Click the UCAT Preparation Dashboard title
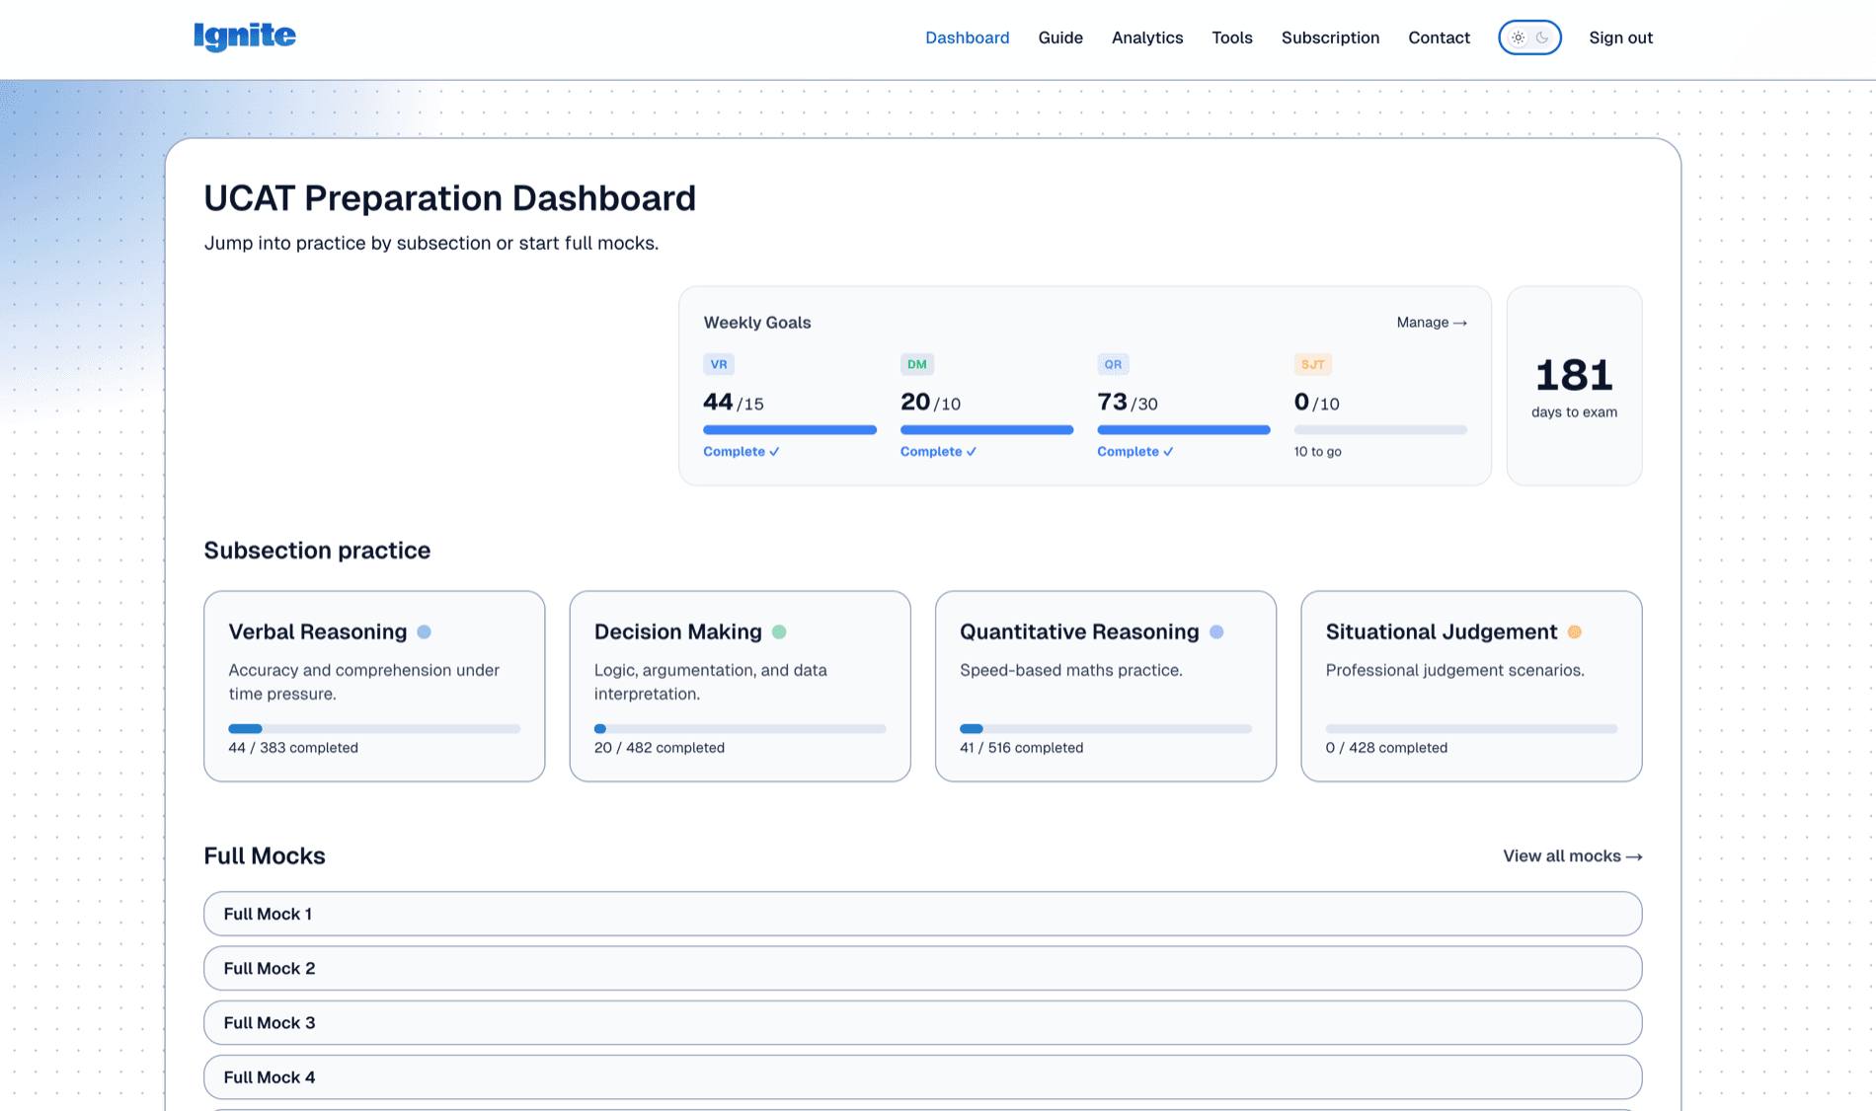The height and width of the screenshot is (1111, 1876). 449,198
